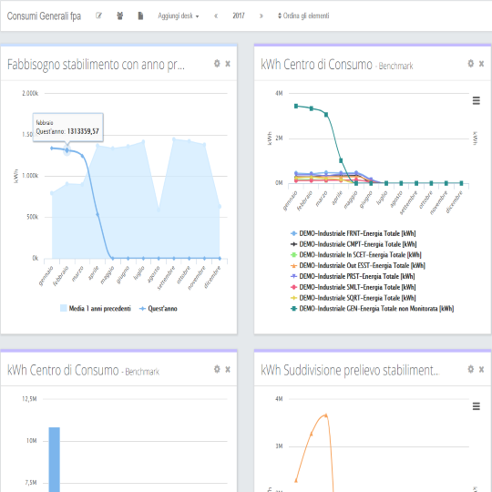Toggle Media 1 anni precedenti legend series

click(x=96, y=309)
